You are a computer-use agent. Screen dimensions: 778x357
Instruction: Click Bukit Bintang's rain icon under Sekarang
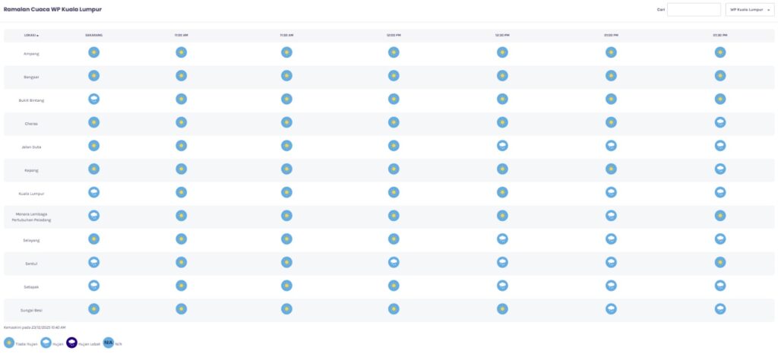(93, 99)
